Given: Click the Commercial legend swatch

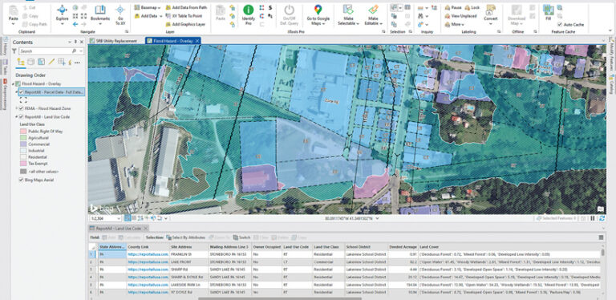Looking at the screenshot, I should [23, 144].
